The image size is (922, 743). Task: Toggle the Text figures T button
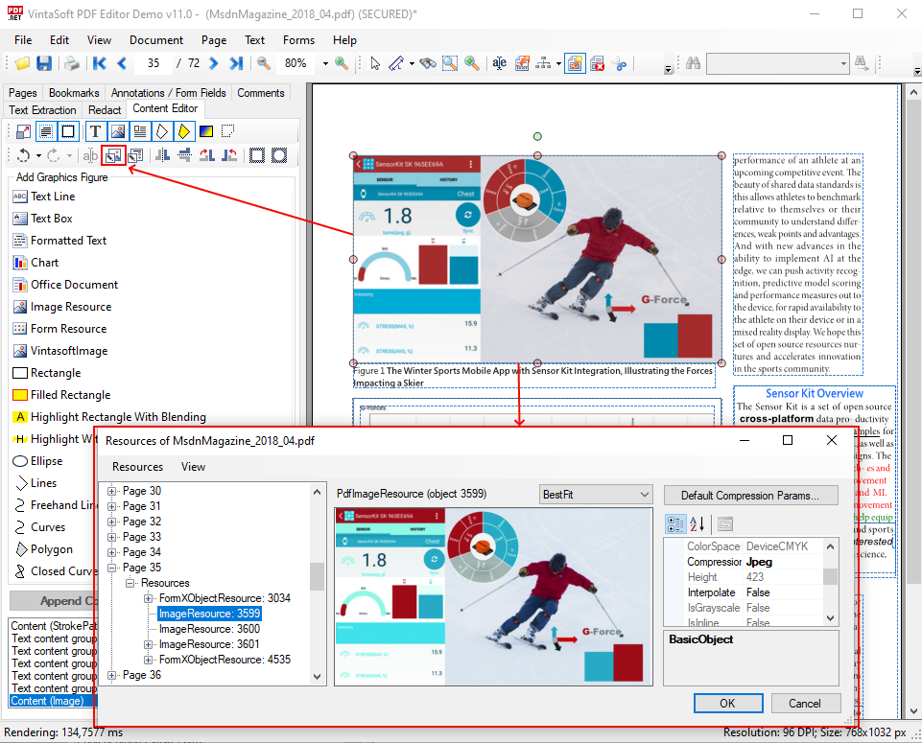[x=95, y=131]
